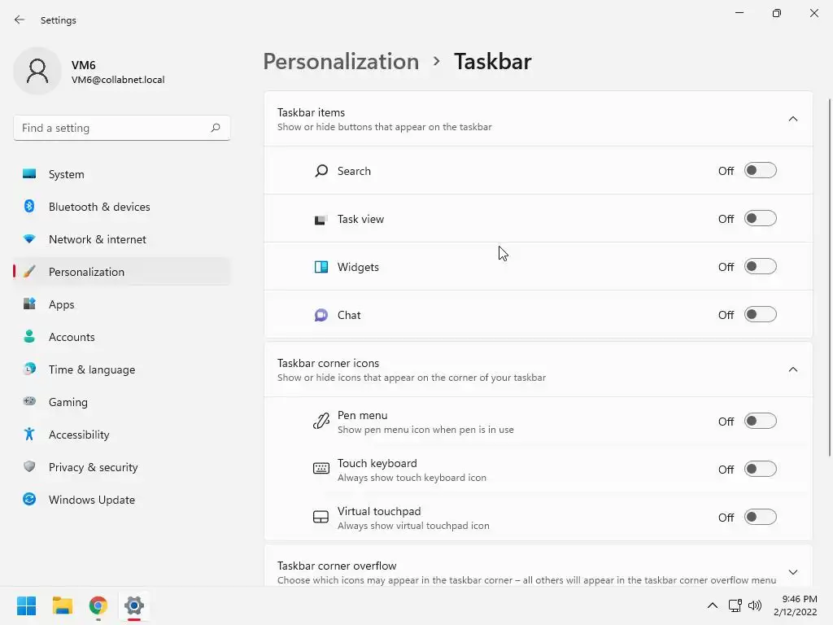Click the System monitor icon in sidebar

(29, 174)
